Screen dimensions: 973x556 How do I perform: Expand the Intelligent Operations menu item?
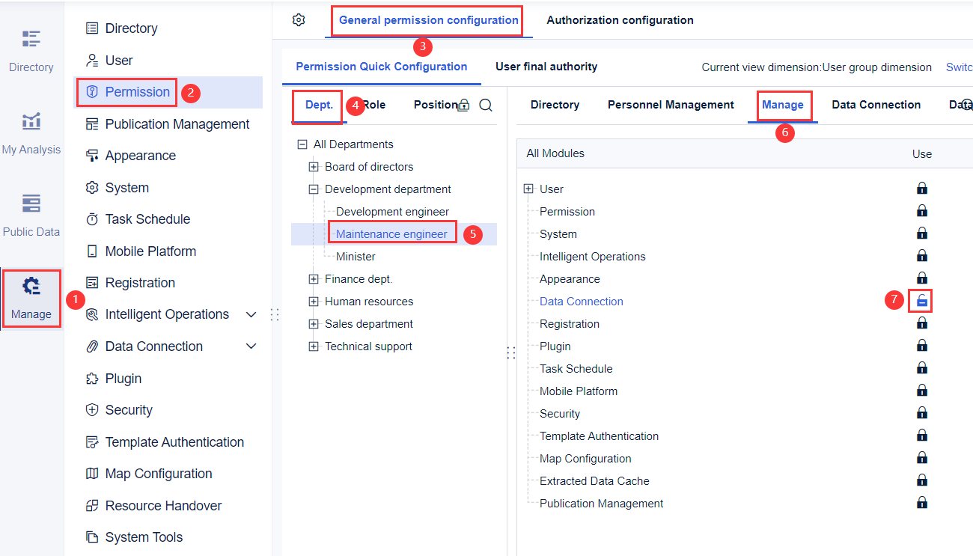click(x=251, y=314)
